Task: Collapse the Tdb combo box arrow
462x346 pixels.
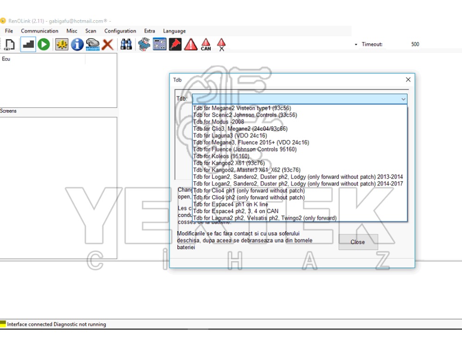Action: [x=403, y=99]
